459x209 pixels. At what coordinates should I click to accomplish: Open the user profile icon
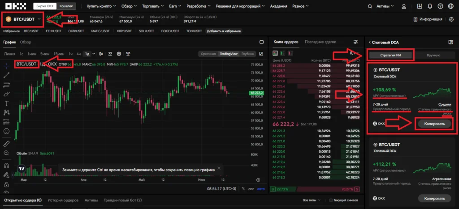404,6
